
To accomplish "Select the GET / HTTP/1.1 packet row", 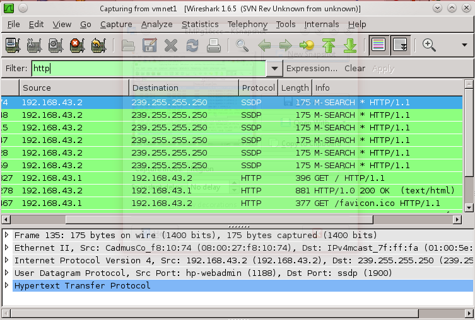I will tap(232, 178).
